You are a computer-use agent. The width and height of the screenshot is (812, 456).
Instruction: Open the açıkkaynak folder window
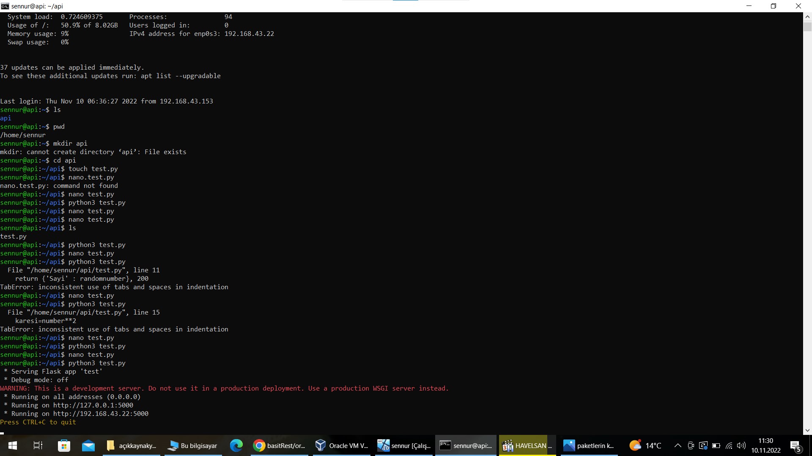click(131, 445)
